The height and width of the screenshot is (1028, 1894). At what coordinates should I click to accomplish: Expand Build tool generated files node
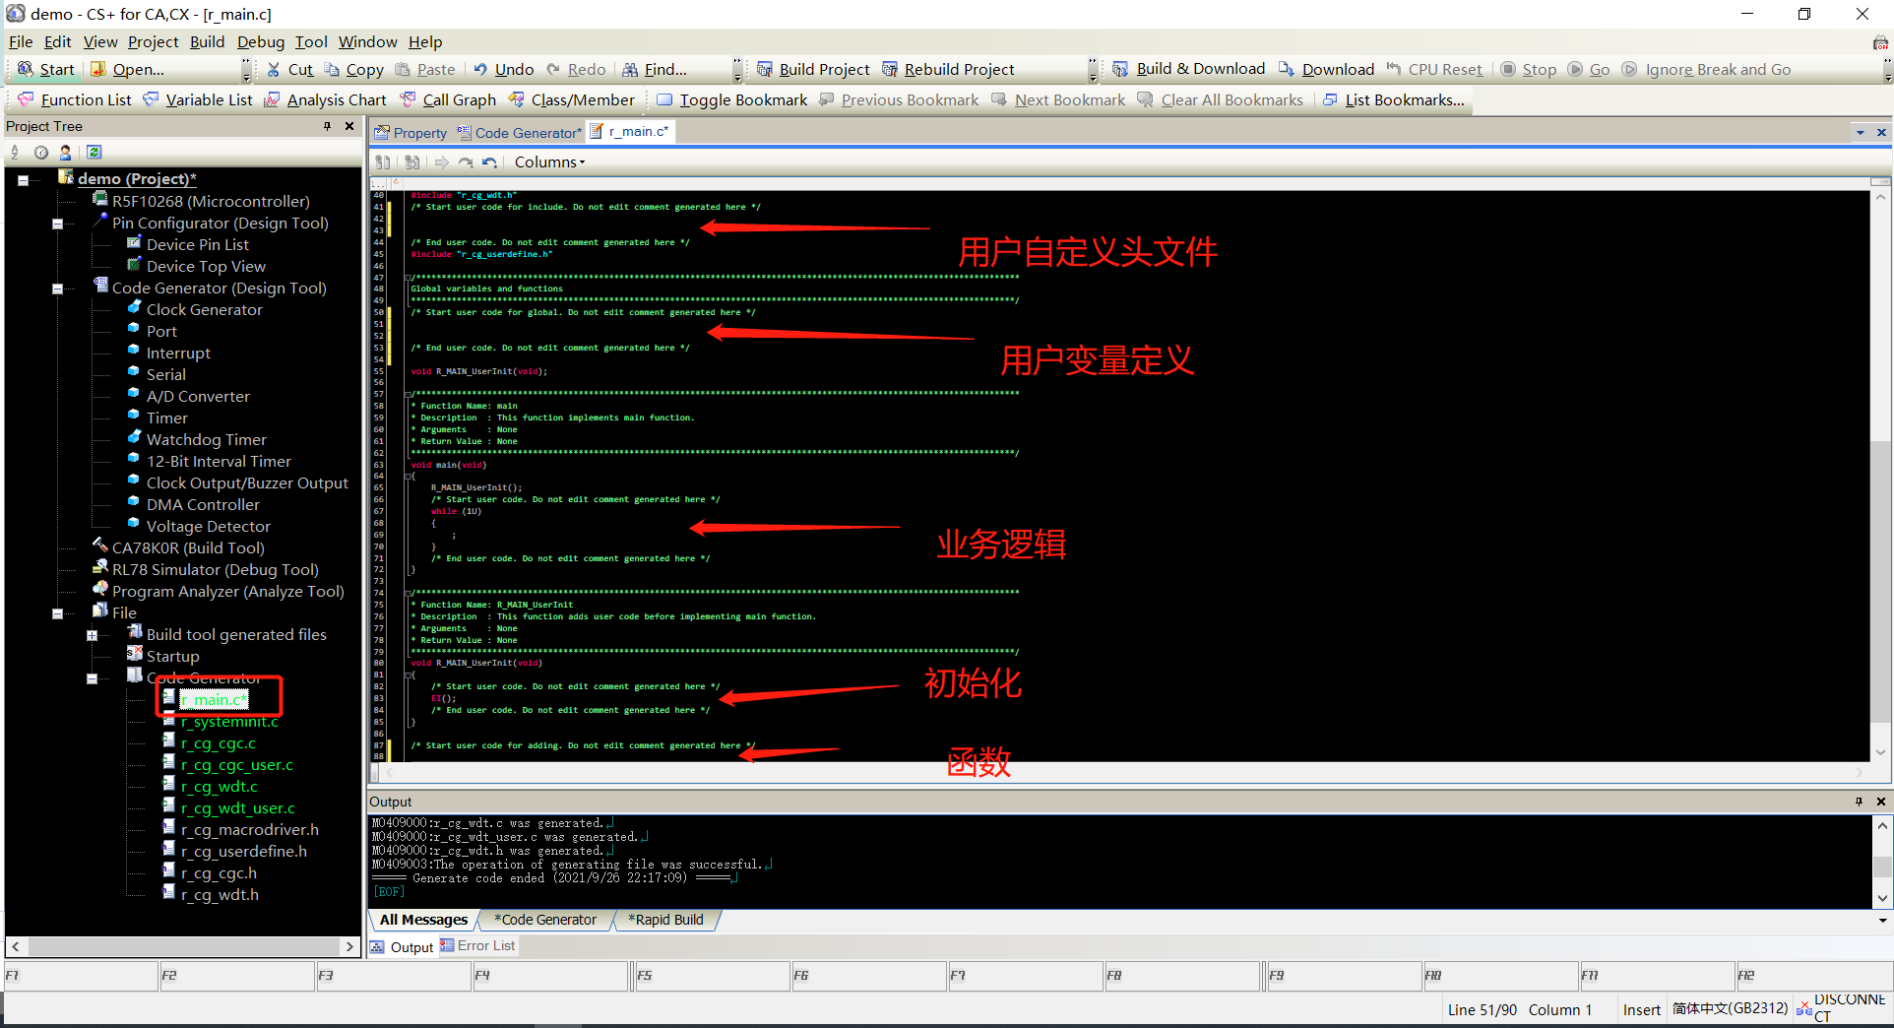point(92,635)
